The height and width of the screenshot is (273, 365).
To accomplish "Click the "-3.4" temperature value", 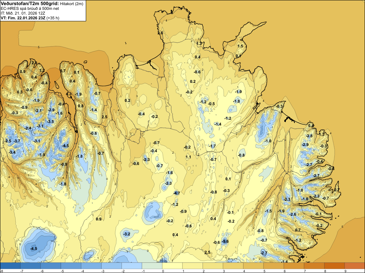I will (x=12, y=152).
